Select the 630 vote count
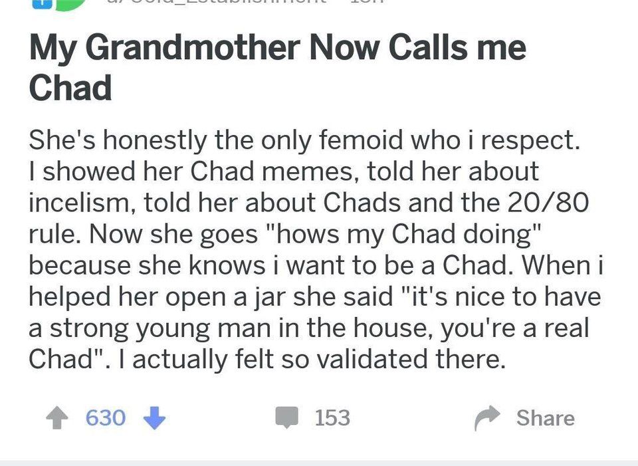Viewport: 638px width, 466px height. (106, 418)
